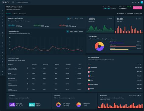
Task: Click the red 23.9% sparkline chart
Action: click(62, 25)
